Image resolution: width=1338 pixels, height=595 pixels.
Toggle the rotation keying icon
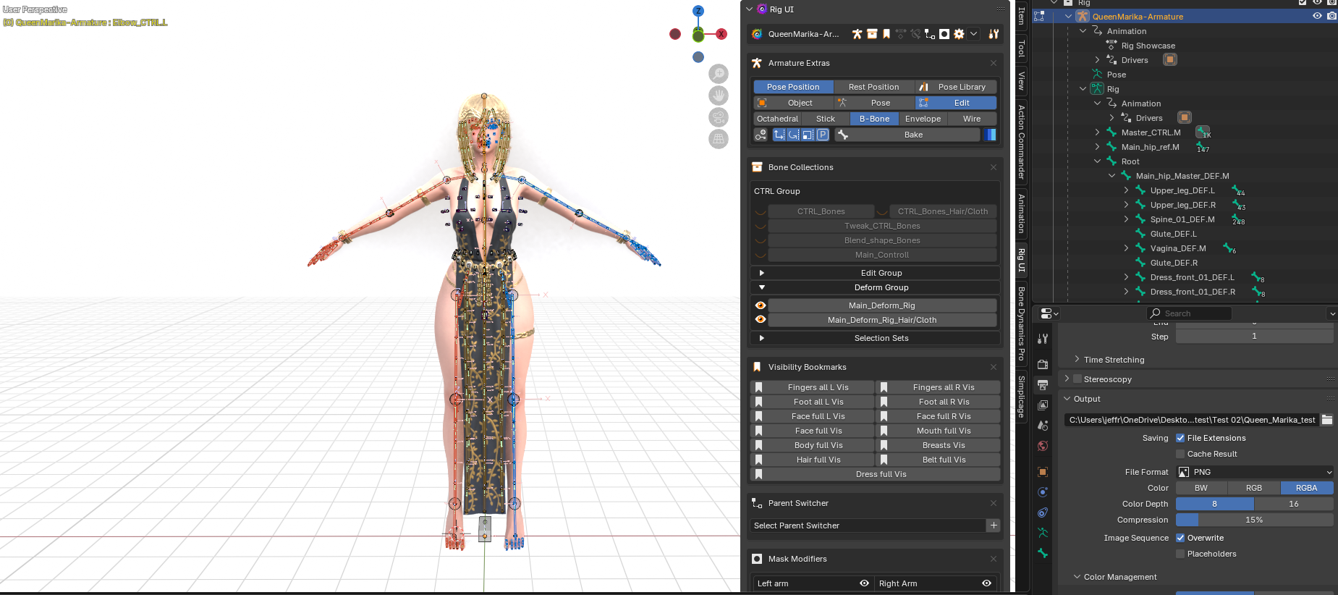coord(794,135)
